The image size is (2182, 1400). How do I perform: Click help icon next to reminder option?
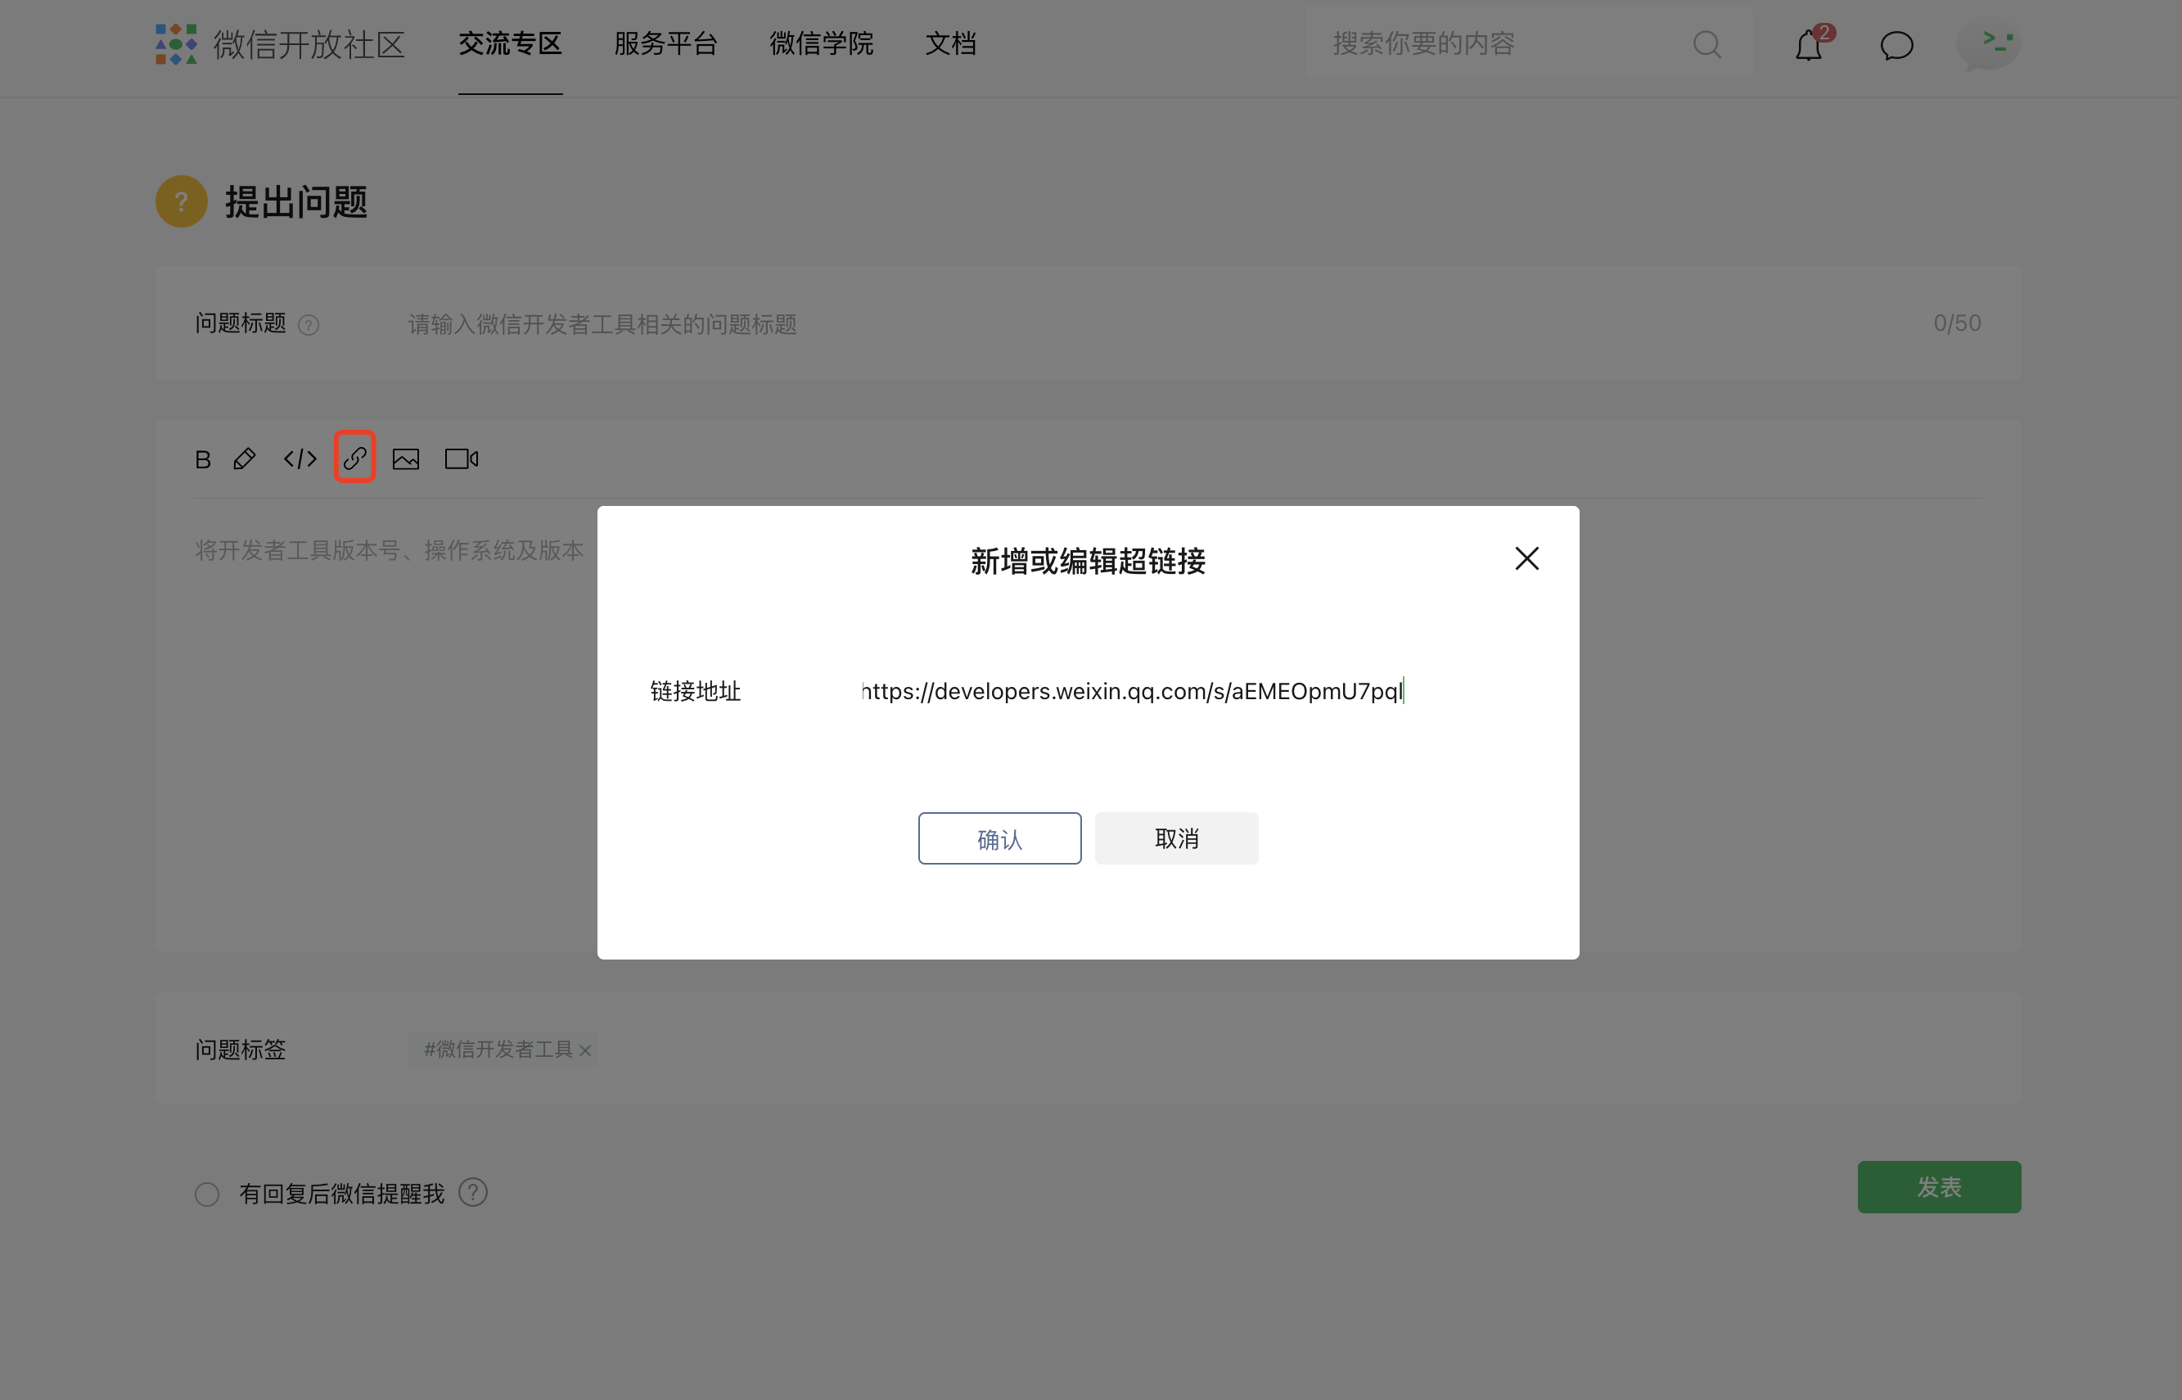[x=472, y=1192]
